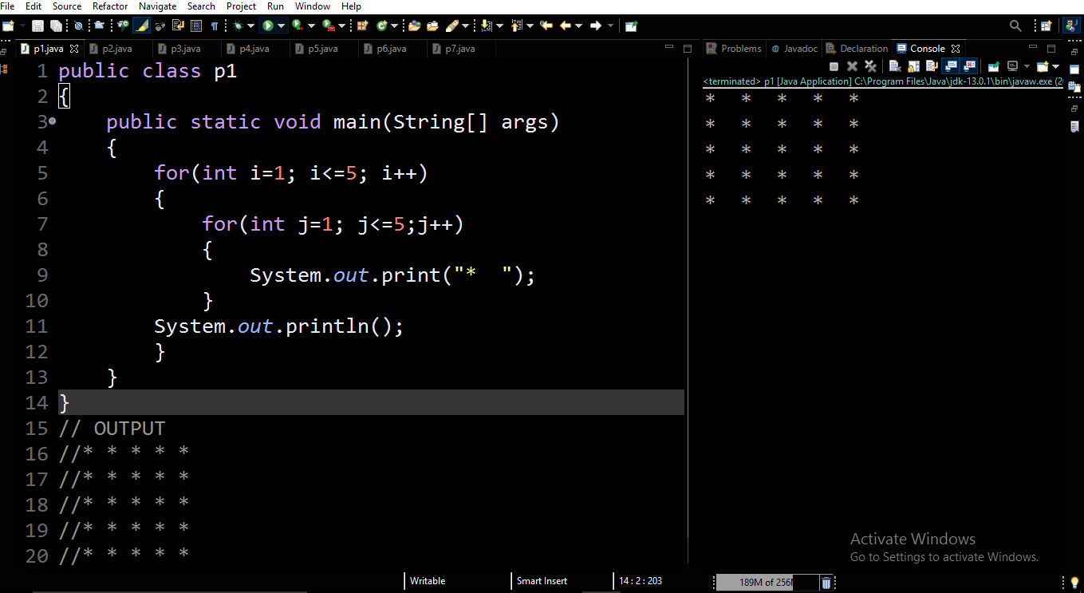Toggle the Show Whitespace Characters icon
The image size is (1084, 593).
tap(215, 25)
